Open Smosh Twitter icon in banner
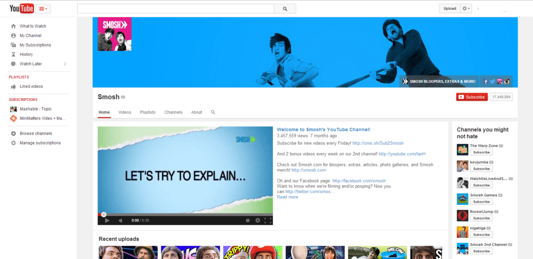The height and width of the screenshot is (259, 533). point(492,82)
